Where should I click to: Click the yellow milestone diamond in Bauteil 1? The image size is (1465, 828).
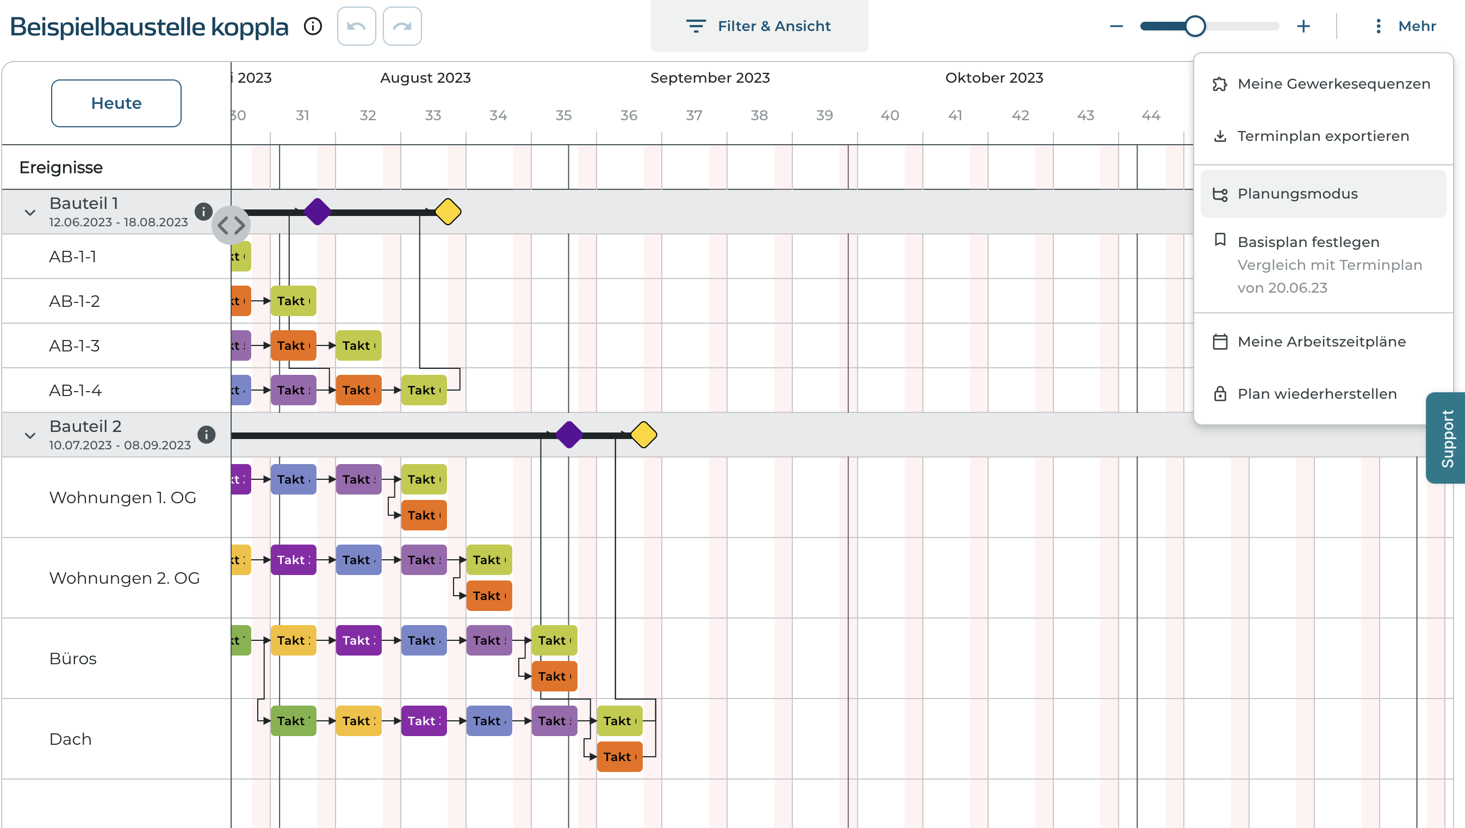point(448,212)
